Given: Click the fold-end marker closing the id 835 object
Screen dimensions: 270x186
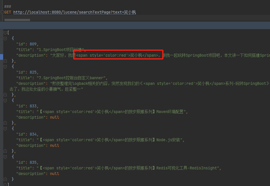Looking at the screenshot, I should coord(5,179).
